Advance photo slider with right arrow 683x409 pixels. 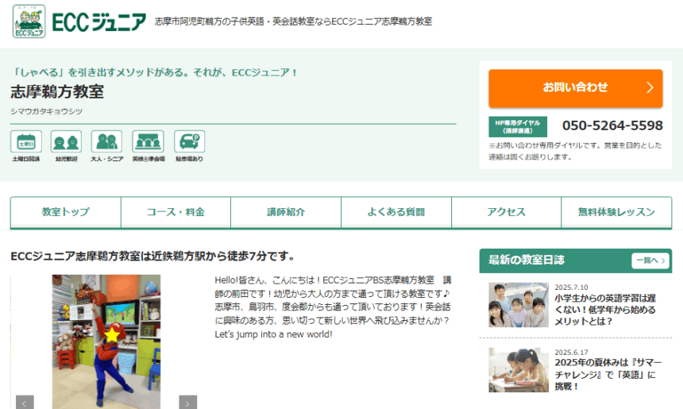point(187,403)
